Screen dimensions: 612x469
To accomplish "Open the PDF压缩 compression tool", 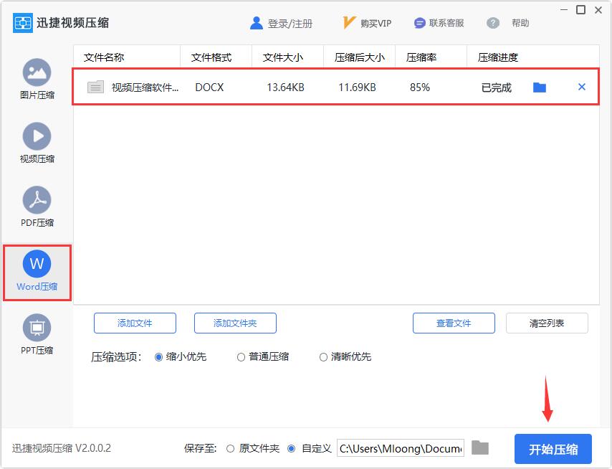I will (x=37, y=207).
